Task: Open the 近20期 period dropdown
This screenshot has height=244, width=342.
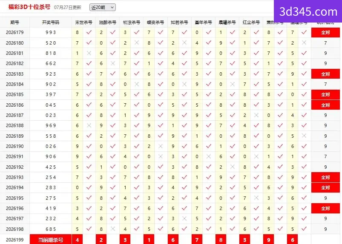Action: (103, 7)
